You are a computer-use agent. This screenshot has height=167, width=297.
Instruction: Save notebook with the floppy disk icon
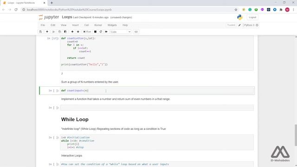tap(40, 32)
